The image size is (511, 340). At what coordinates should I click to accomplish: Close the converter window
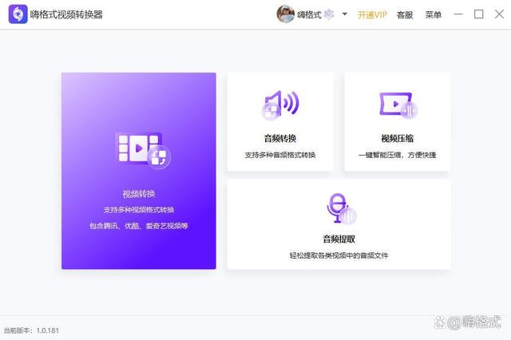coord(499,14)
